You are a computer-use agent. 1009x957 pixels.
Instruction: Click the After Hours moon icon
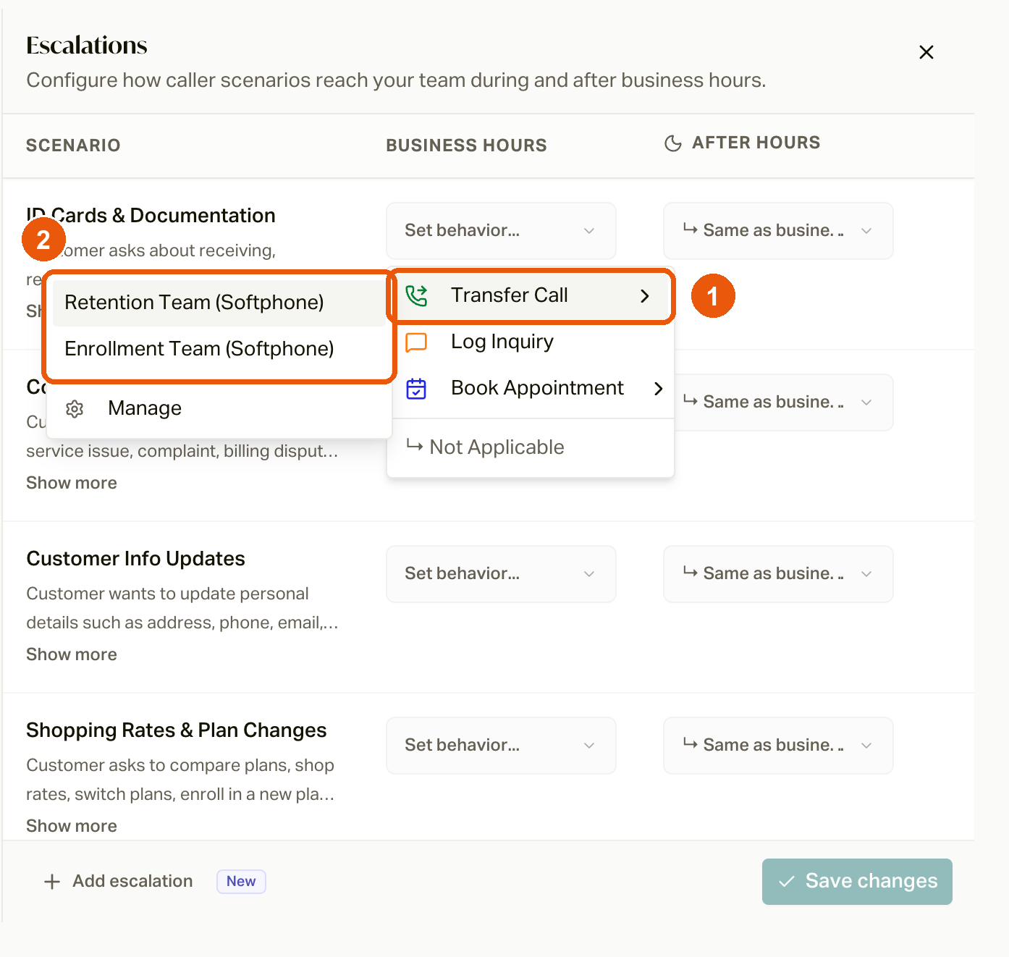click(672, 143)
